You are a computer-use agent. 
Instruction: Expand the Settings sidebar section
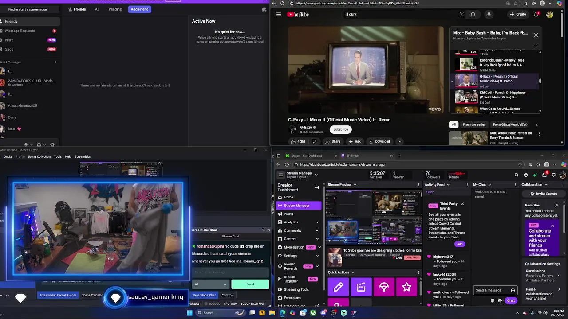click(317, 256)
